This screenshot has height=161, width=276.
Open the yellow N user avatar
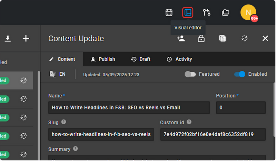click(248, 12)
